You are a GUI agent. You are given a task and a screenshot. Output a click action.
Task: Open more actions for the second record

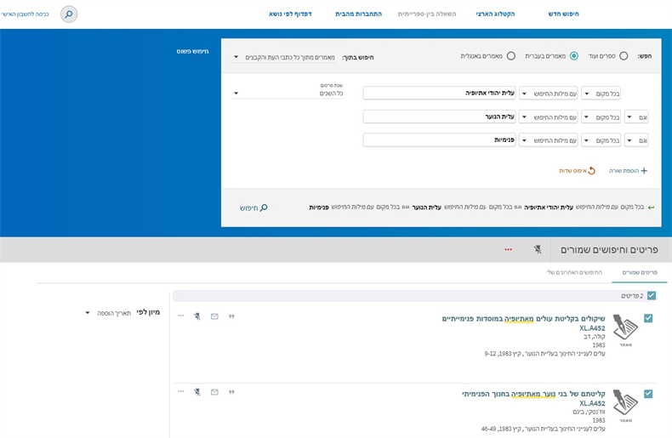(180, 391)
